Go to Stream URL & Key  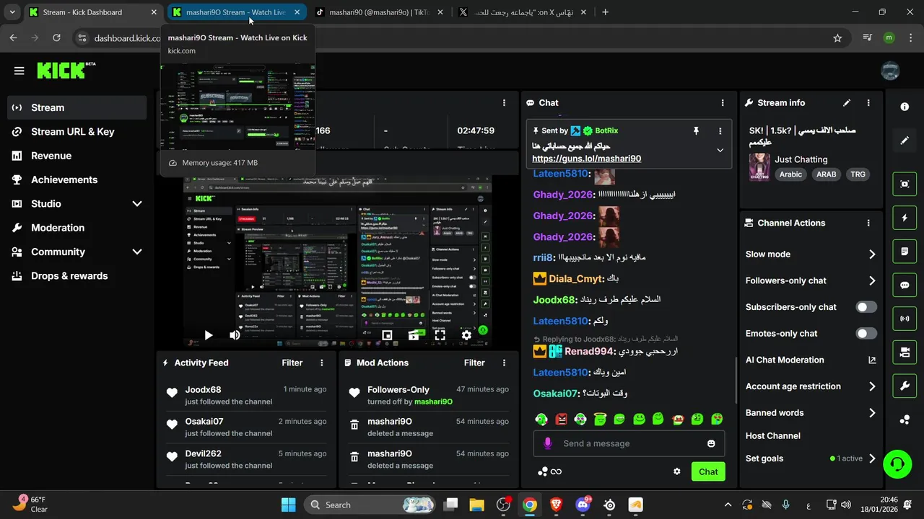tap(77, 132)
